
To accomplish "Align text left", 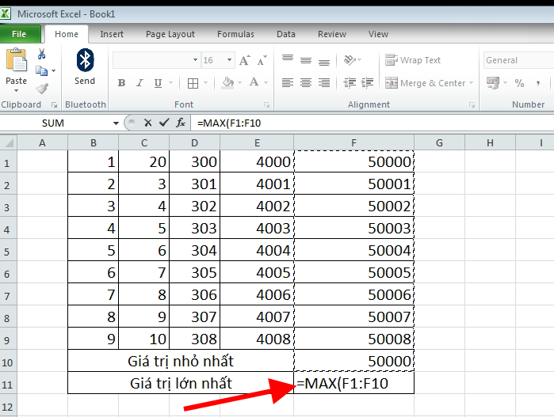I will pos(288,83).
